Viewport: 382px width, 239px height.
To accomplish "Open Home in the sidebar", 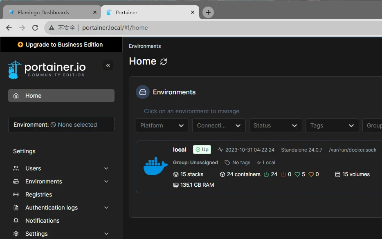I will coord(61,96).
